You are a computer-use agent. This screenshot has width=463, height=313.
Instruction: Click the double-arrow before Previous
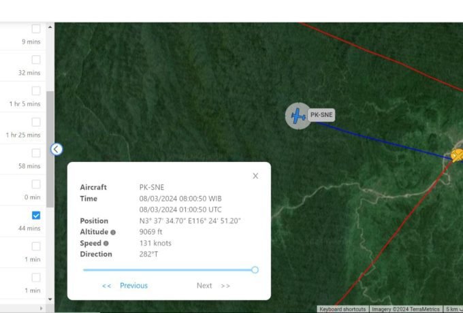coord(107,286)
